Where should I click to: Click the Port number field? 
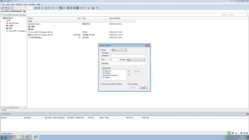click(114, 60)
